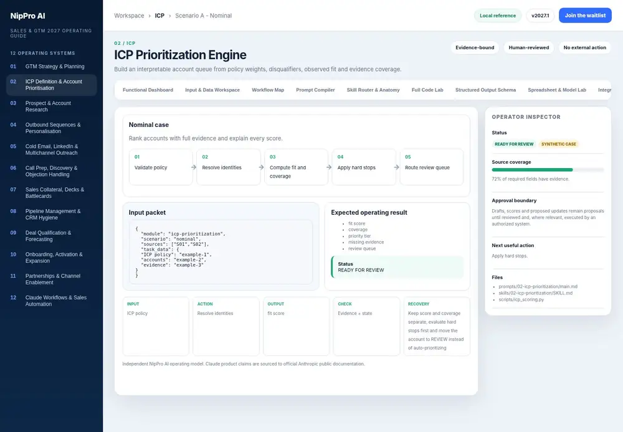Image resolution: width=623 pixels, height=432 pixels.
Task: Select step 01 Validate policy card
Action: [161, 167]
